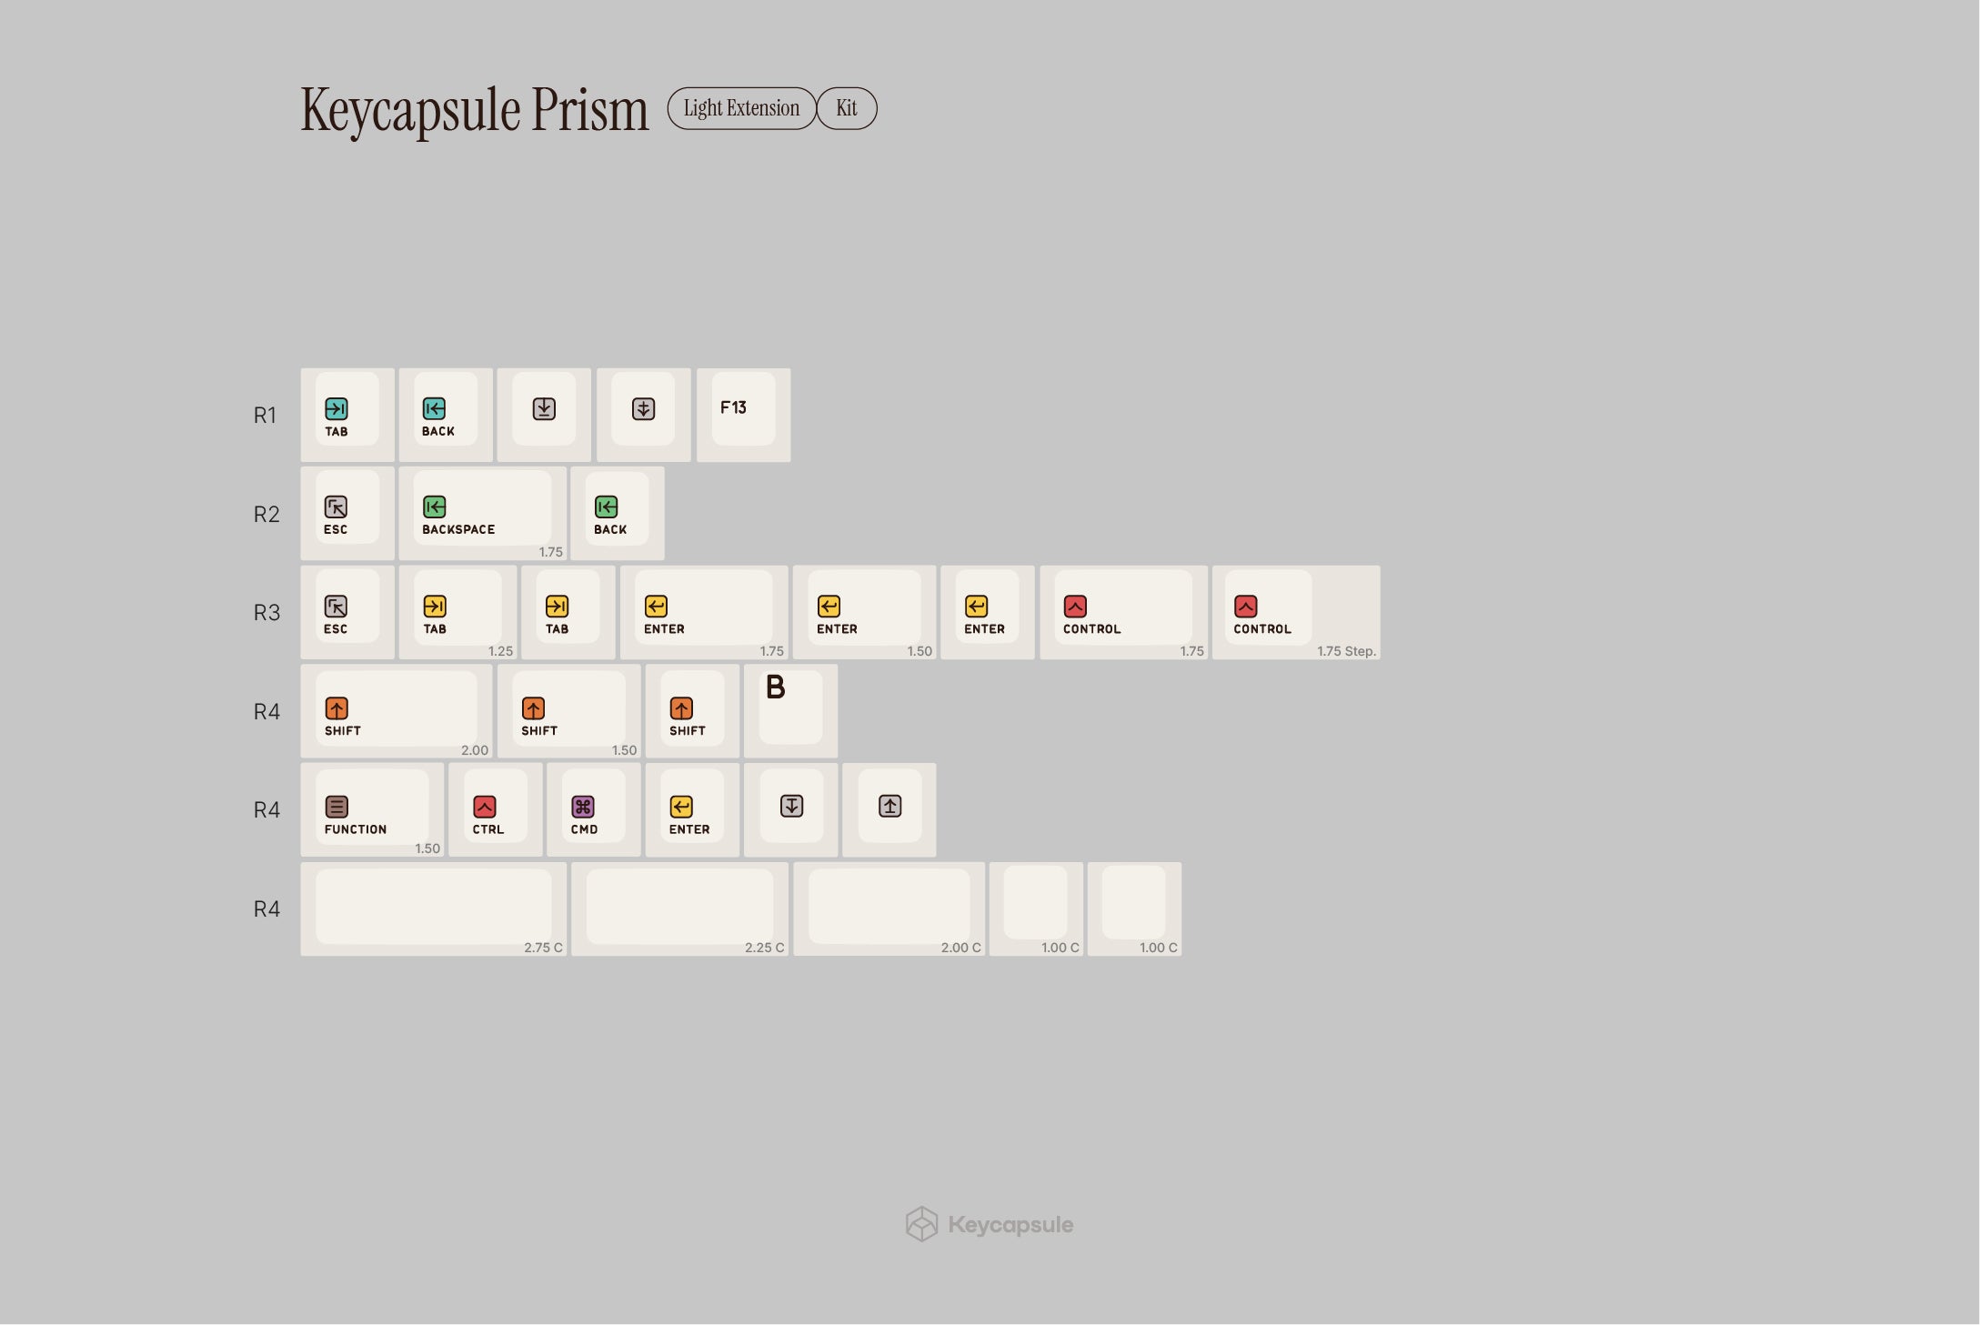This screenshot has height=1325, width=1980.
Task: Click the 2.75 C blank spacebar keycap
Action: [x=434, y=908]
